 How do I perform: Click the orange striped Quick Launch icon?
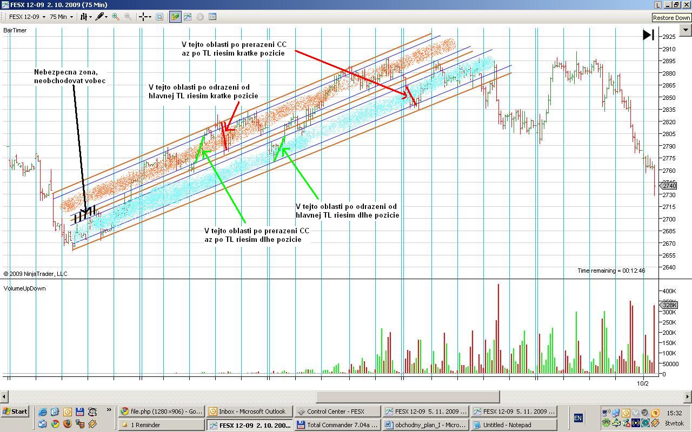click(92, 424)
